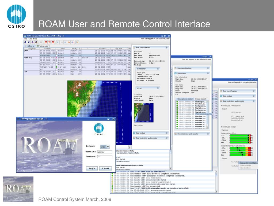Adjust the Ocean temperature -25 range bar
Image resolution: width=274 pixels, height=206 pixels.
pyautogui.click(x=241, y=148)
